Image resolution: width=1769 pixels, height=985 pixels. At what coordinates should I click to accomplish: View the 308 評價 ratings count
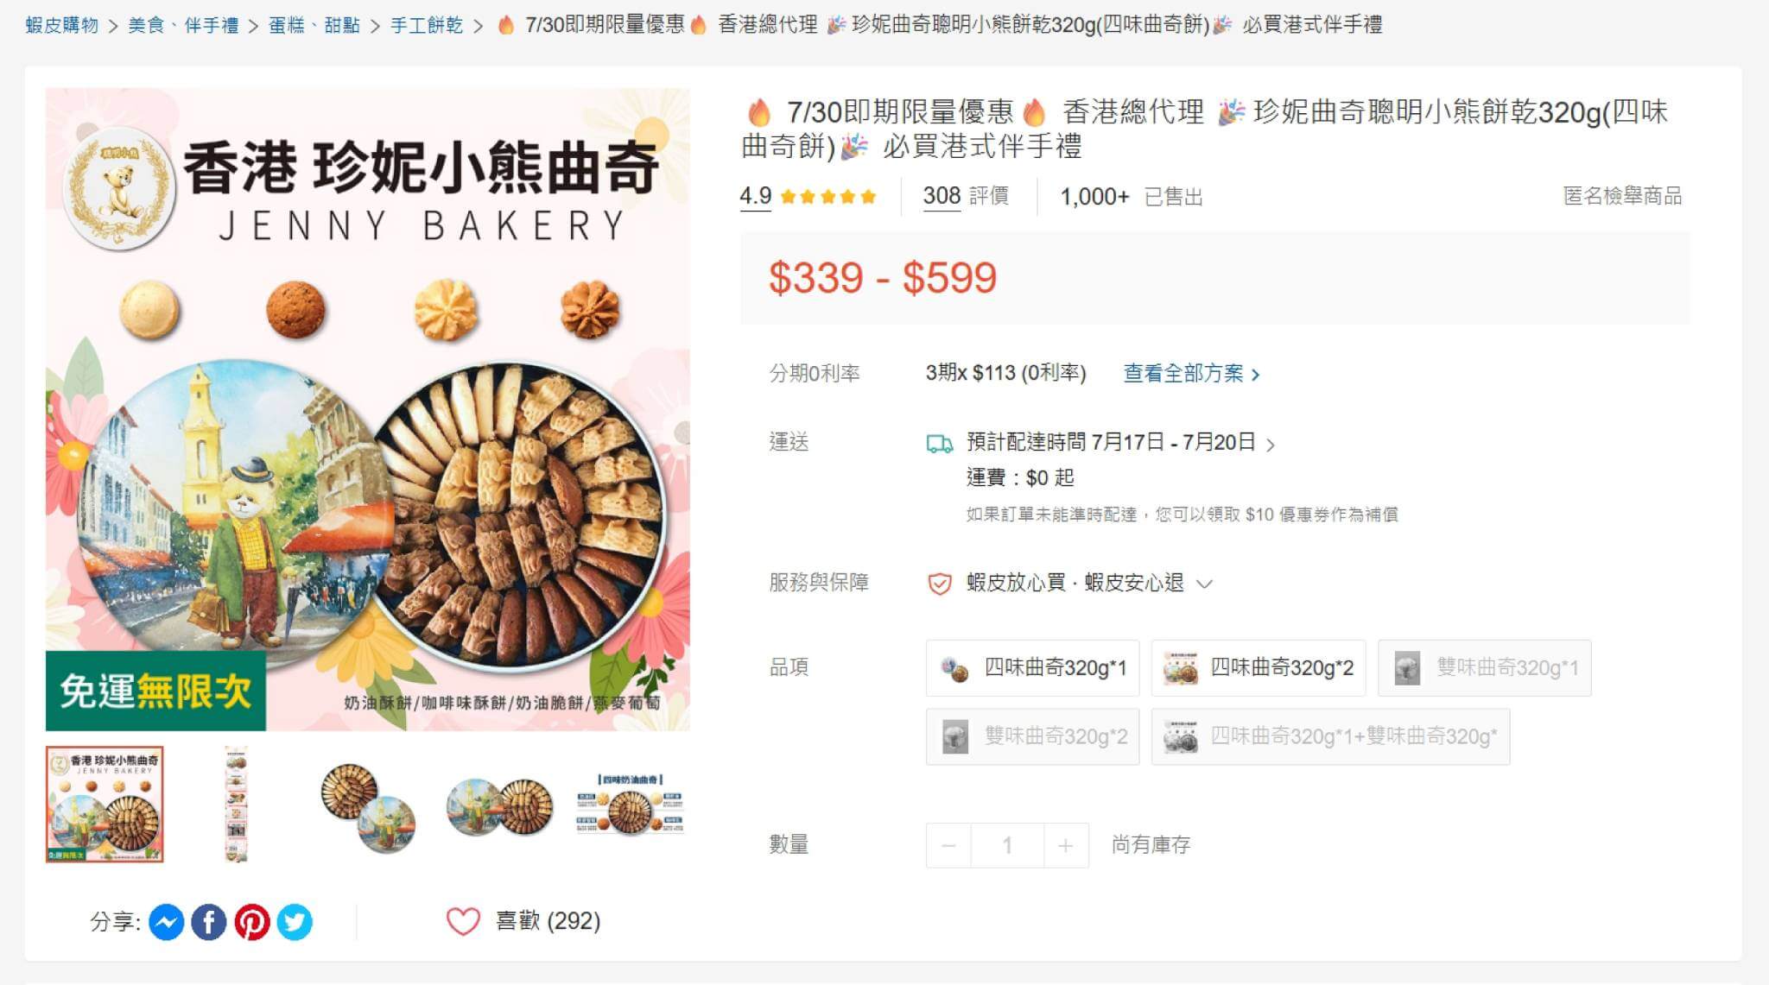click(966, 196)
